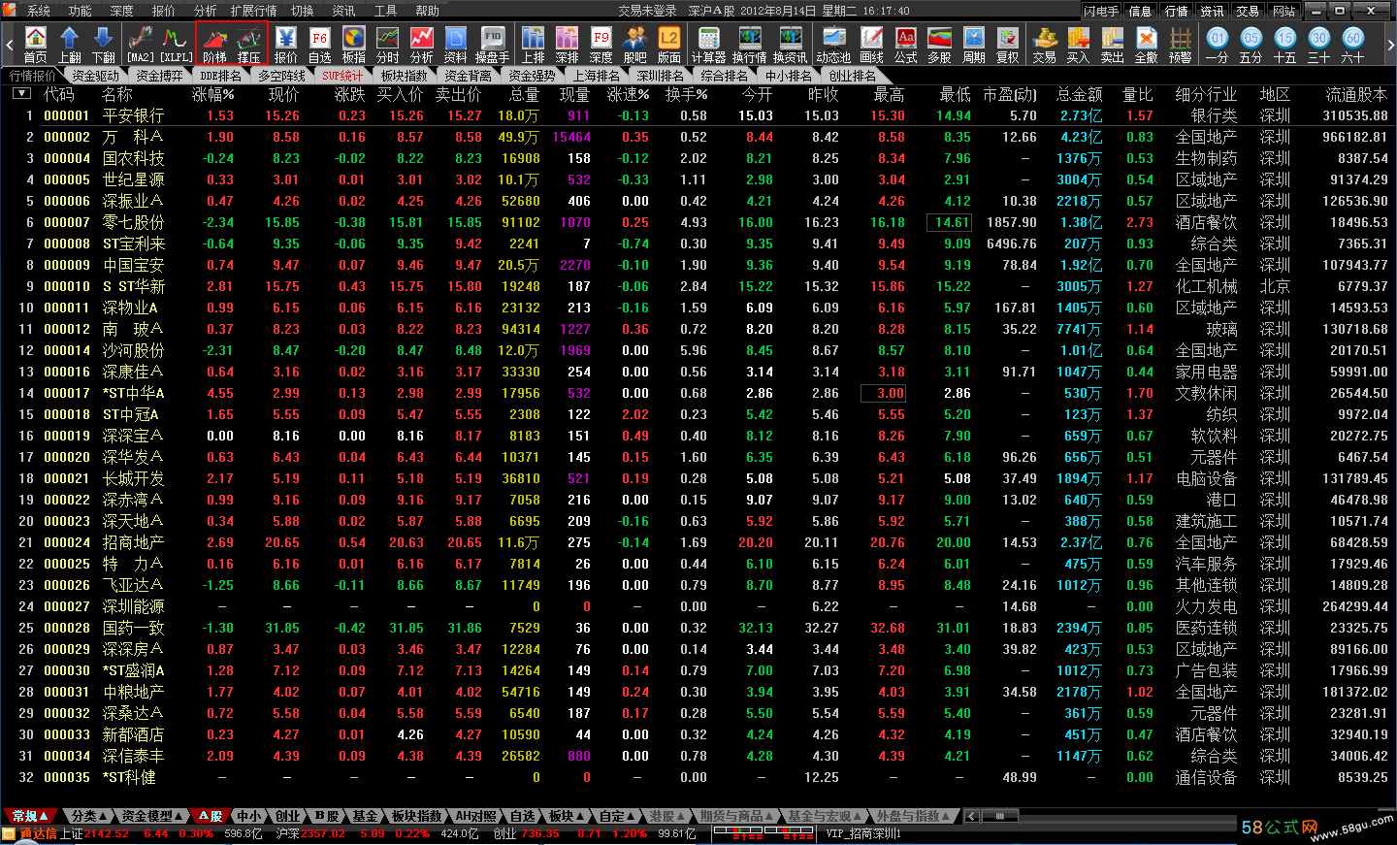This screenshot has height=845, width=1397.
Task: Expand the 自定 bottom category menu
Action: pos(616,817)
